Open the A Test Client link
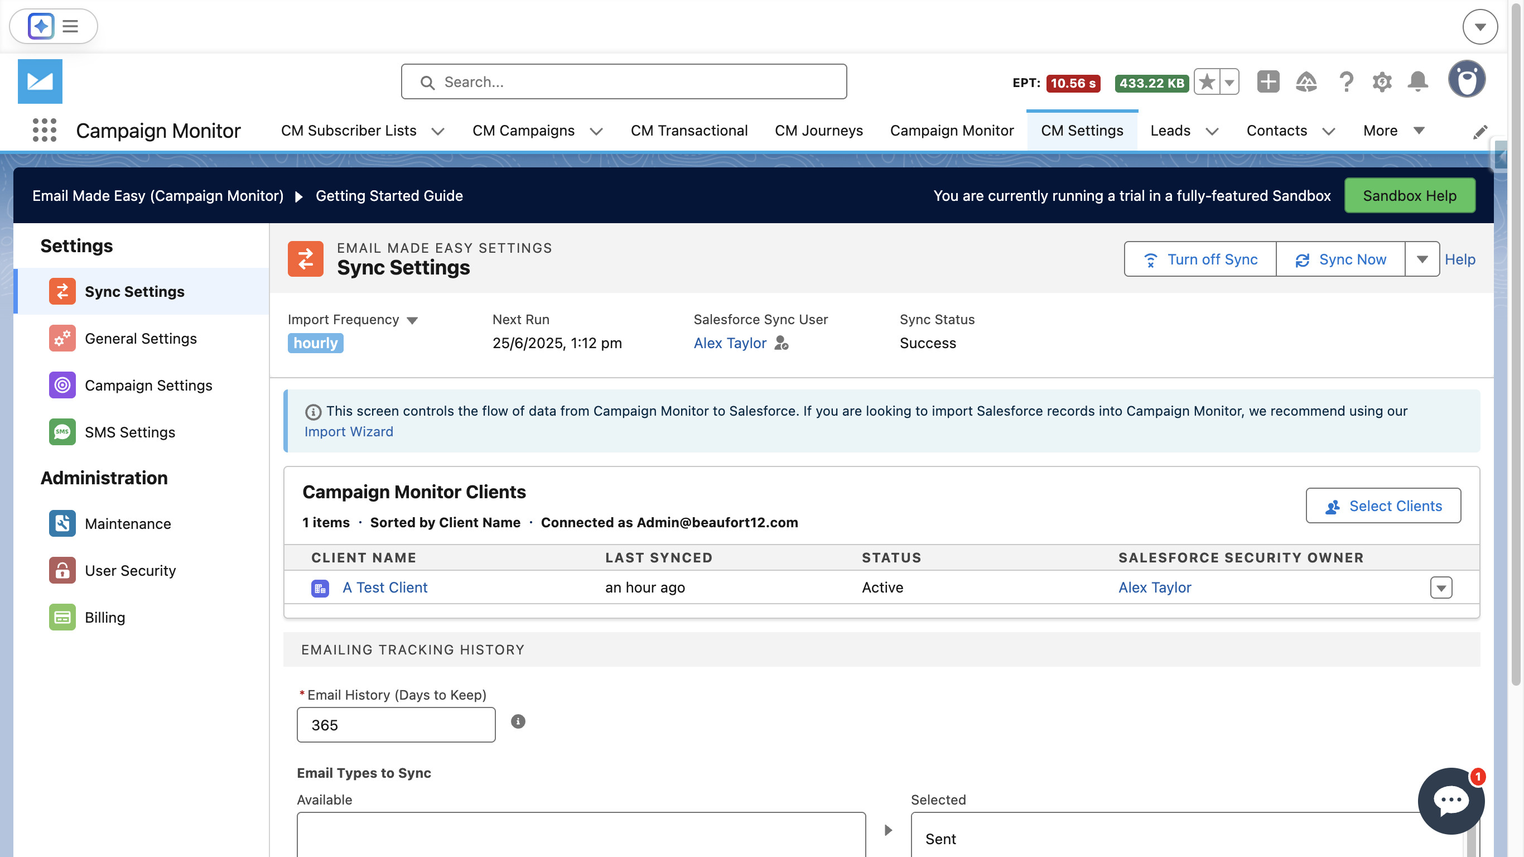 pos(384,587)
